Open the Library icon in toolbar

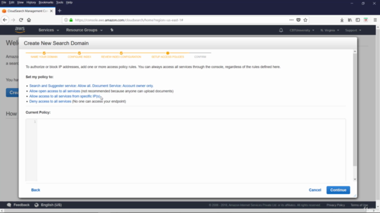click(x=350, y=20)
